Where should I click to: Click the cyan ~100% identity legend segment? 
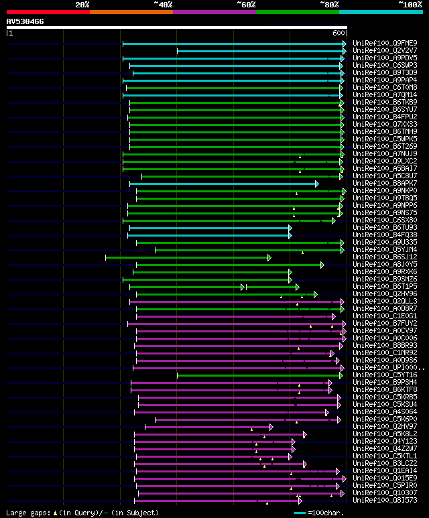(381, 12)
